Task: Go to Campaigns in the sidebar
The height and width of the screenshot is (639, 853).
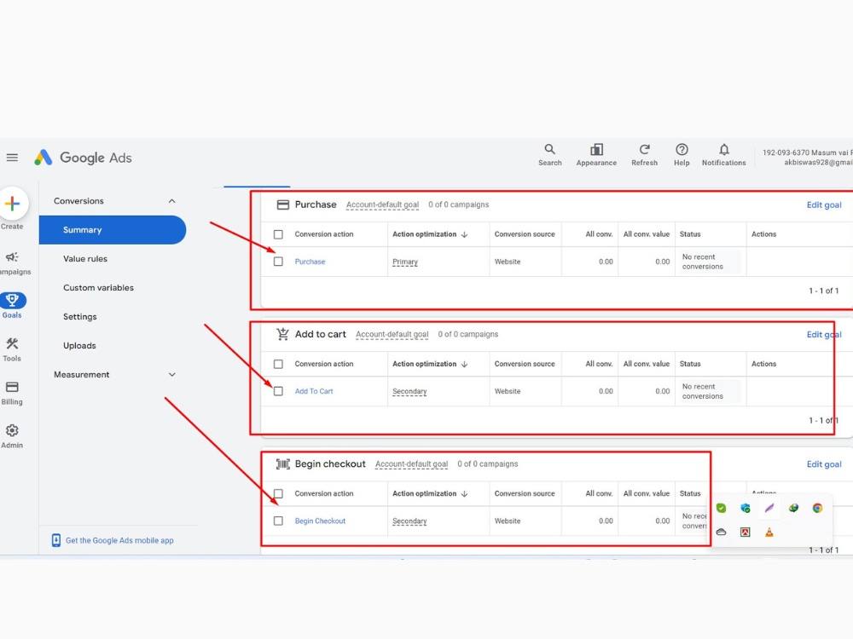Action: point(13,263)
